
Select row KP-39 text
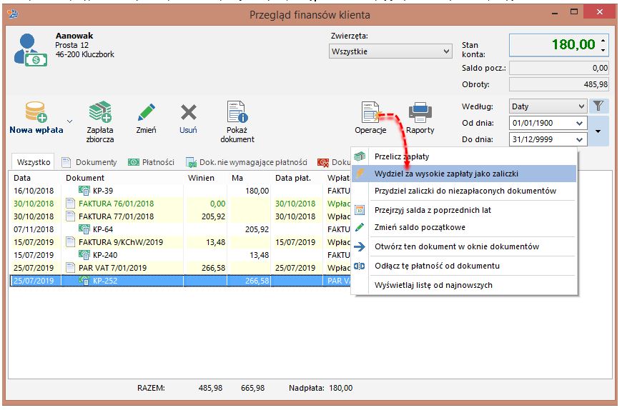(103, 191)
